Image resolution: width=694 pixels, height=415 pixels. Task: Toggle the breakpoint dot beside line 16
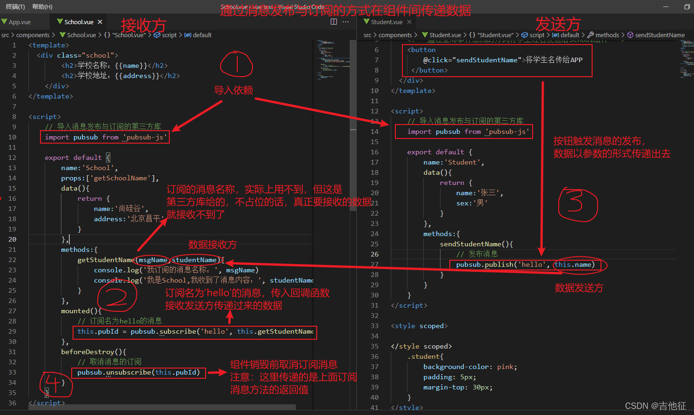coord(1,198)
